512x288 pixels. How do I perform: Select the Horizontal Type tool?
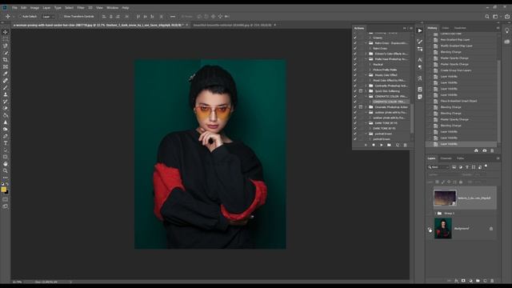(x=6, y=143)
